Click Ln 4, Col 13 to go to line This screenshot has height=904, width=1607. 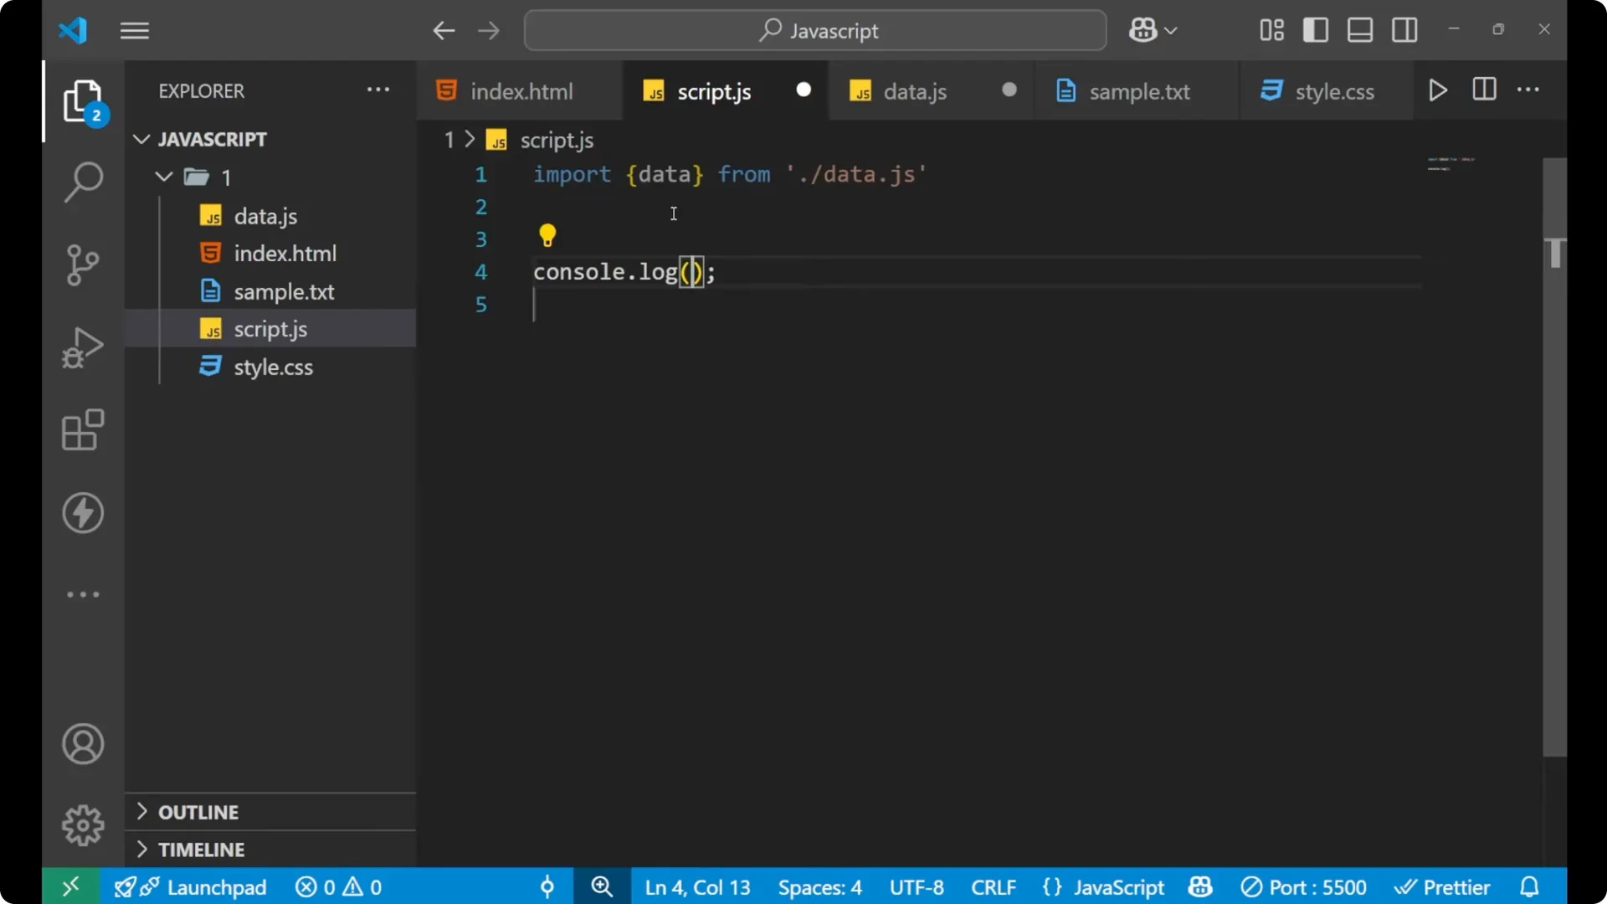[x=696, y=886]
